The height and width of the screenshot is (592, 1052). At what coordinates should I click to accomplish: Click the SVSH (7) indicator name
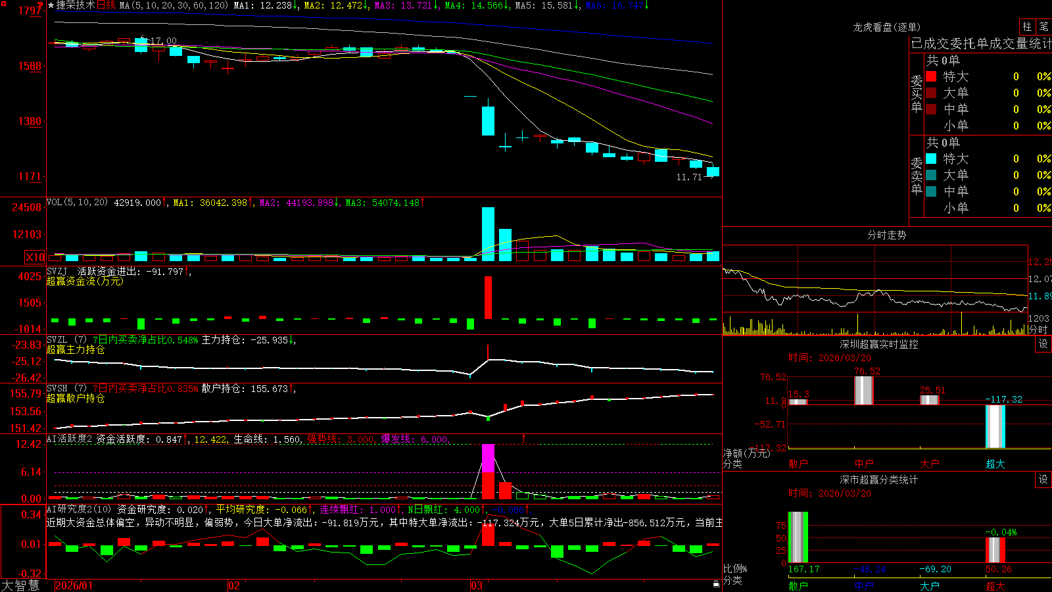pyautogui.click(x=66, y=388)
